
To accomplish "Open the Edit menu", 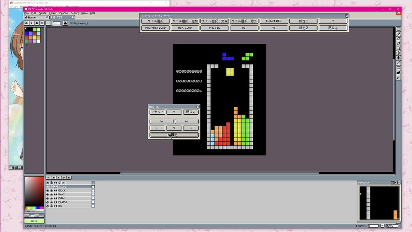I will (33, 13).
